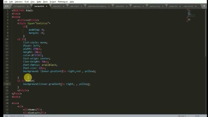The image size is (208, 117).
Task: Click the opening <nav> tag
Action: [15, 103]
